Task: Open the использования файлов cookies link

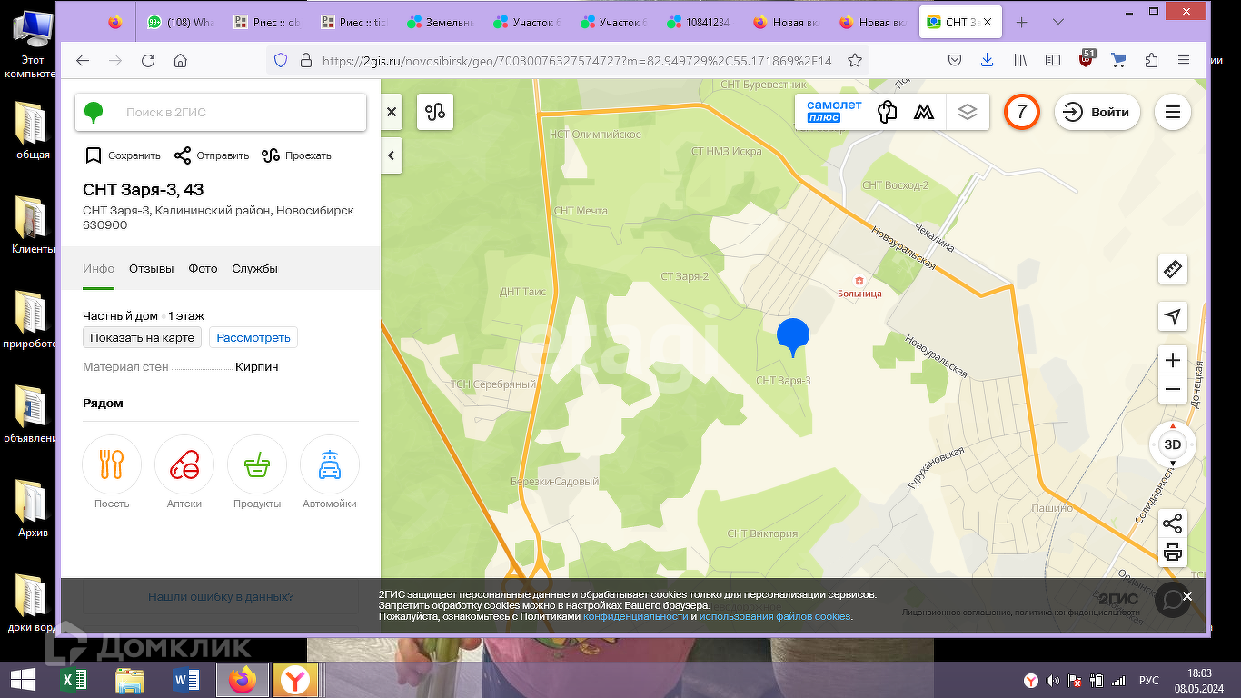Action: pyautogui.click(x=775, y=616)
